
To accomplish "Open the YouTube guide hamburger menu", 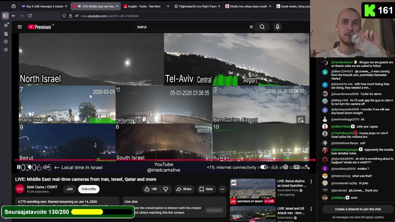I will click(x=20, y=27).
